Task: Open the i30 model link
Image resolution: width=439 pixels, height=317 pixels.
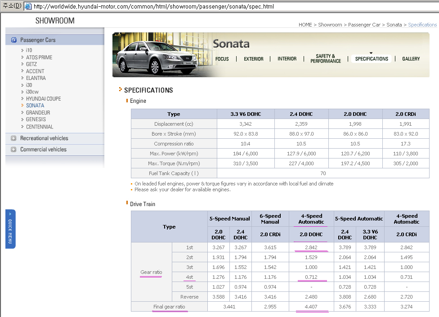Action: tap(29, 85)
